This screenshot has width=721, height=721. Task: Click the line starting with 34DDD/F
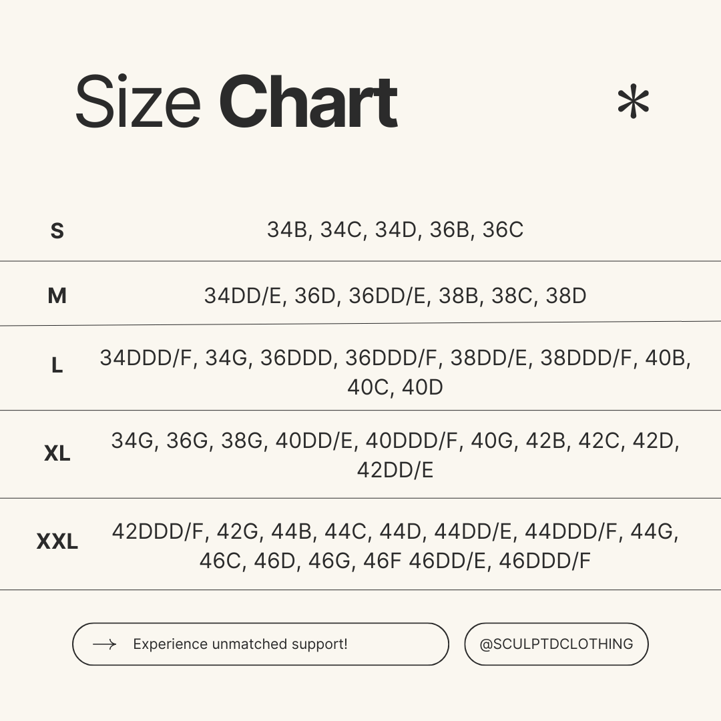pos(395,358)
